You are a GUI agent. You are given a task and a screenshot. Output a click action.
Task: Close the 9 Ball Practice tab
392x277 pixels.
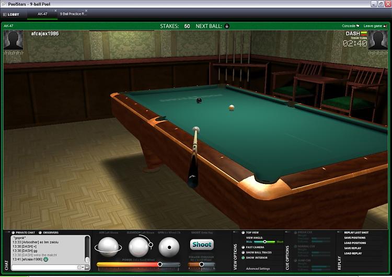(x=86, y=11)
